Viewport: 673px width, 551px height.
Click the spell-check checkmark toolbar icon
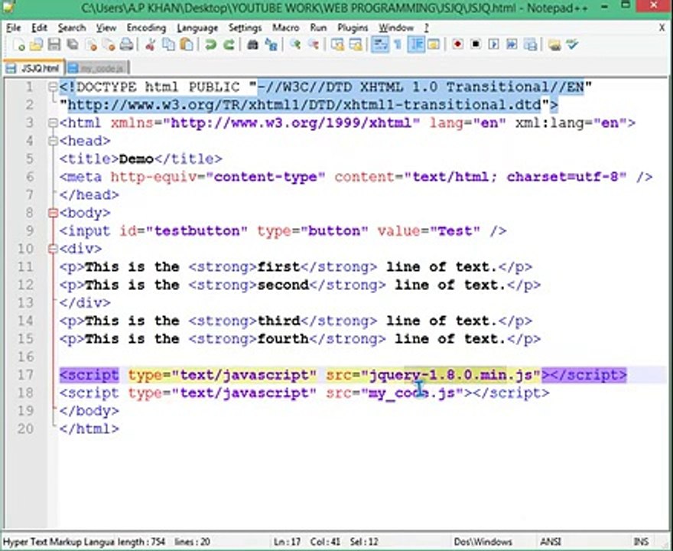[x=573, y=44]
